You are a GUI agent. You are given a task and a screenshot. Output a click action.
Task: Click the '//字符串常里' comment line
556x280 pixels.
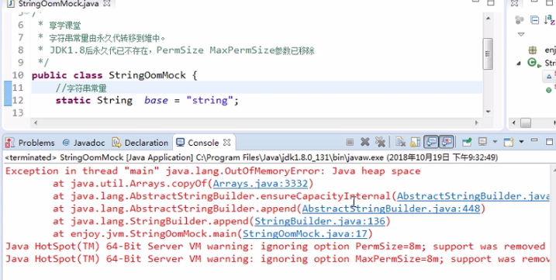point(81,88)
